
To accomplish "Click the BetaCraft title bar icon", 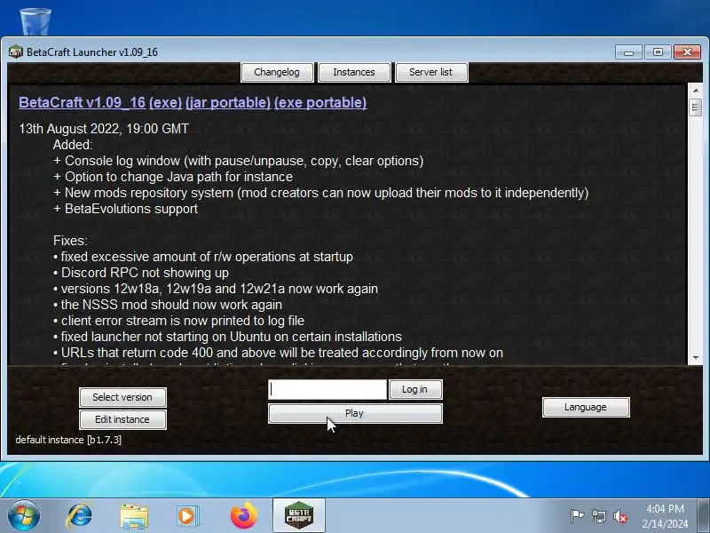I will point(16,52).
